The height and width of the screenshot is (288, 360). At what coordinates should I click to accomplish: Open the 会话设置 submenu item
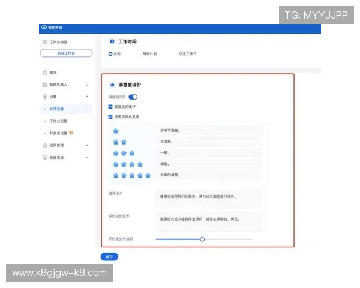click(x=66, y=109)
